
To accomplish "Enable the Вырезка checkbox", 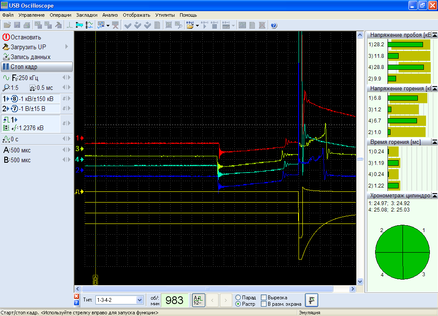I will (264, 298).
